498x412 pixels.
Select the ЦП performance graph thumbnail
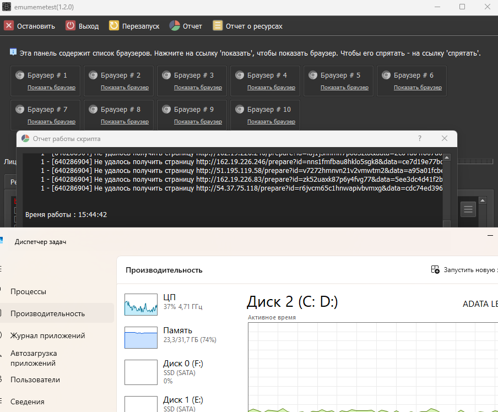[x=141, y=305]
